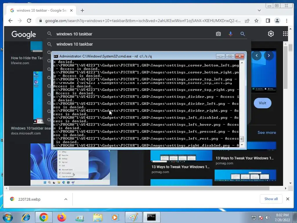
Task: Select the windows 10 taskbar Google tab
Action: click(41, 10)
